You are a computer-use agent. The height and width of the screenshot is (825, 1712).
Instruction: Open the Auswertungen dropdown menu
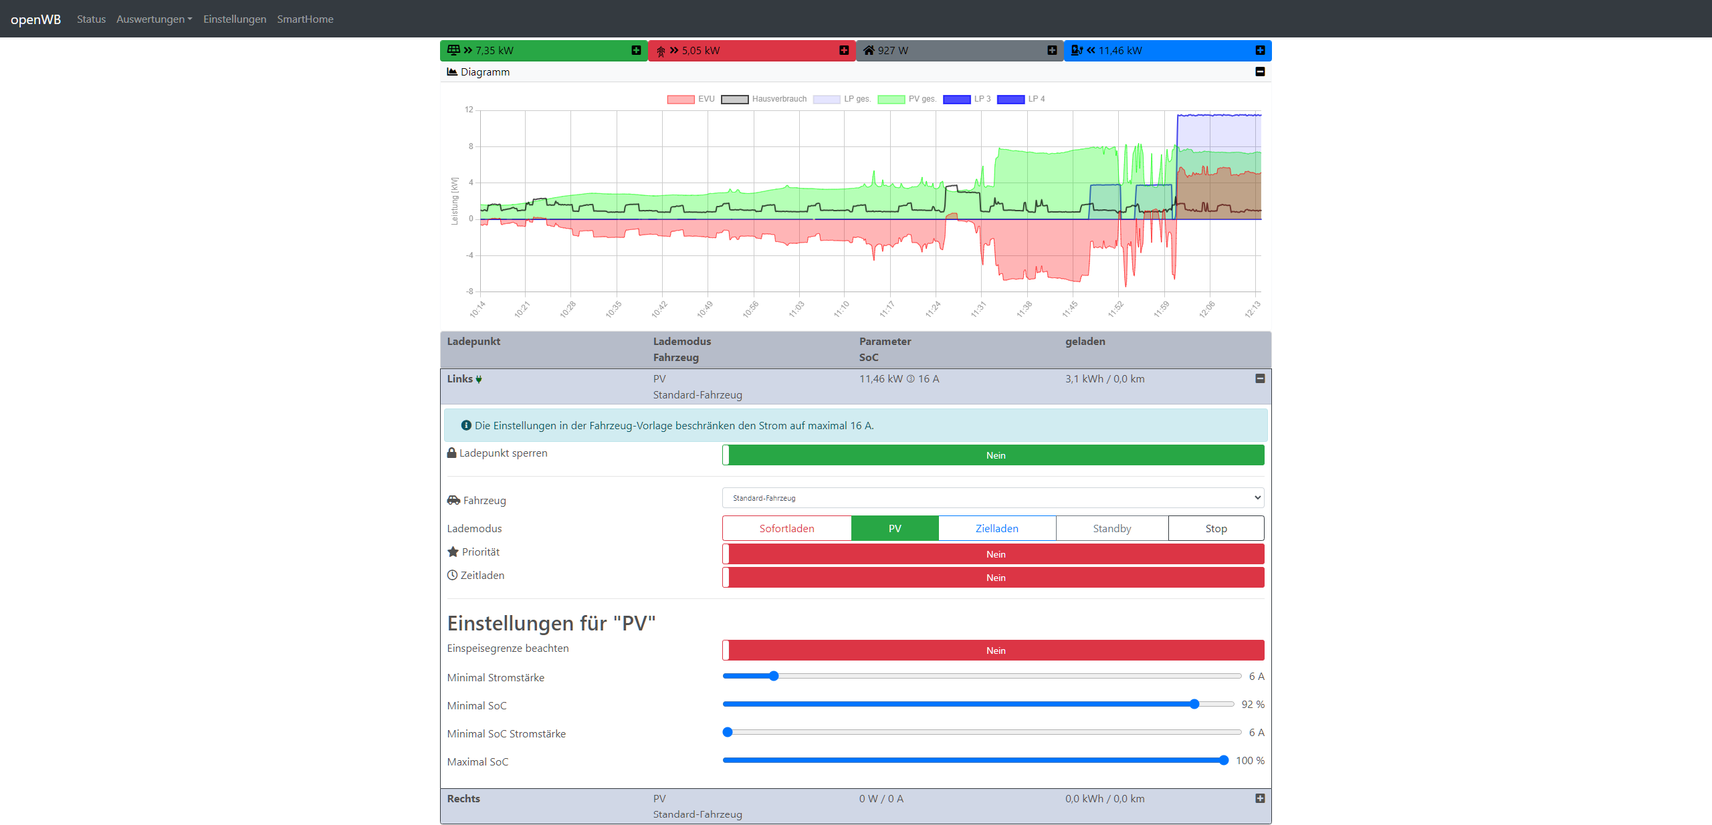[154, 19]
